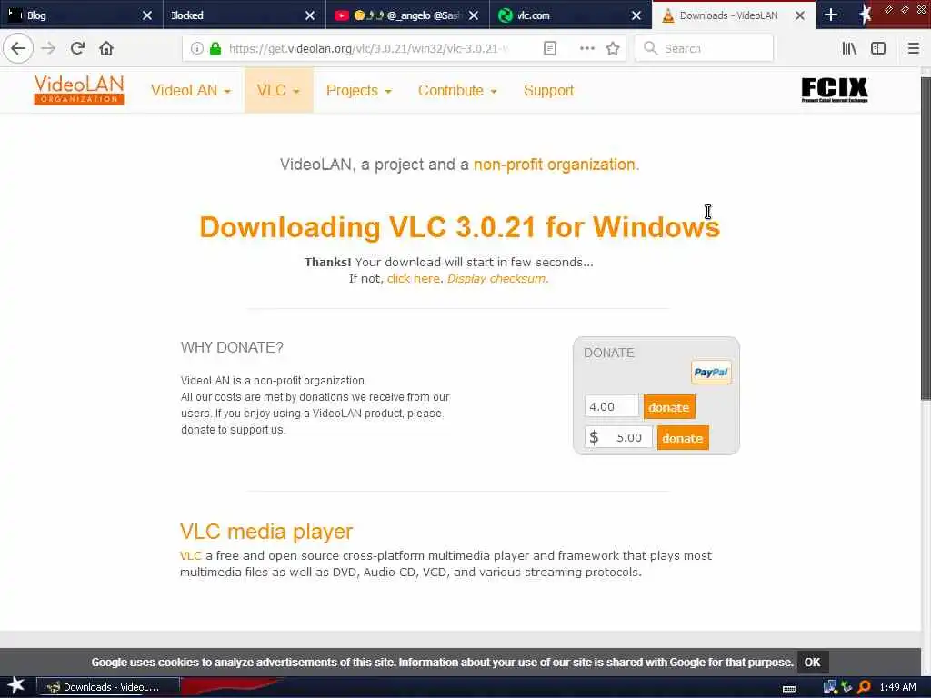Click the 'click here' download link
Image resolution: width=931 pixels, height=698 pixels.
pyautogui.click(x=414, y=278)
